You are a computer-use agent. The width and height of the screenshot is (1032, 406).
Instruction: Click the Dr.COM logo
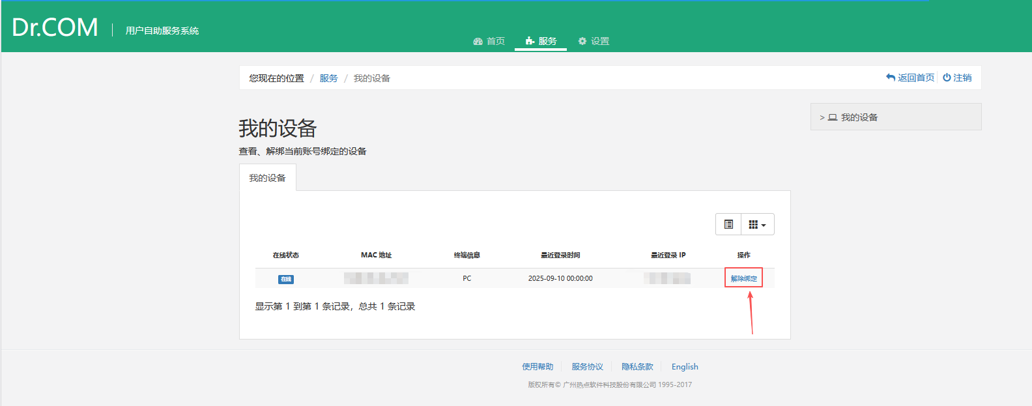point(55,27)
